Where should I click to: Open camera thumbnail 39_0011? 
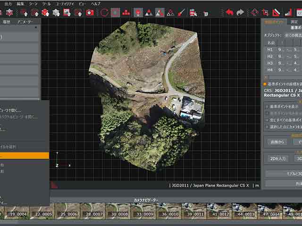pos(194,211)
